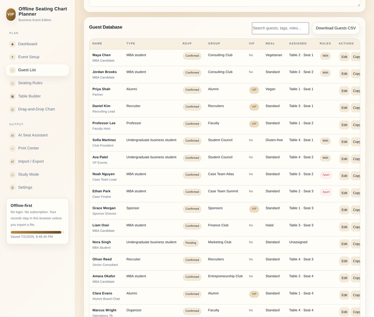The image size is (374, 317).
Task: Click the With rule tag for Maya Chen
Action: pos(325,56)
